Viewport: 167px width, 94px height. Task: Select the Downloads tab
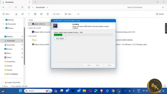point(16,2)
